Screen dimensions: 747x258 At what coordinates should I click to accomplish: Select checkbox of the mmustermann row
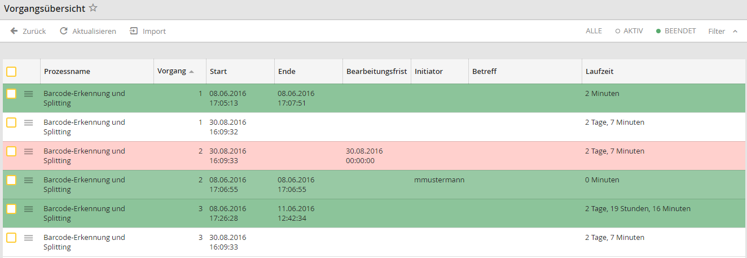pyautogui.click(x=11, y=180)
